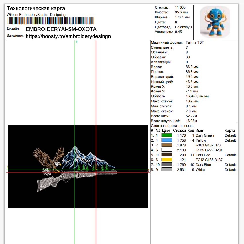This screenshot has width=244, height=244.
Task: Click the 'Yellow' color name in row 2
Action: coord(201,140)
